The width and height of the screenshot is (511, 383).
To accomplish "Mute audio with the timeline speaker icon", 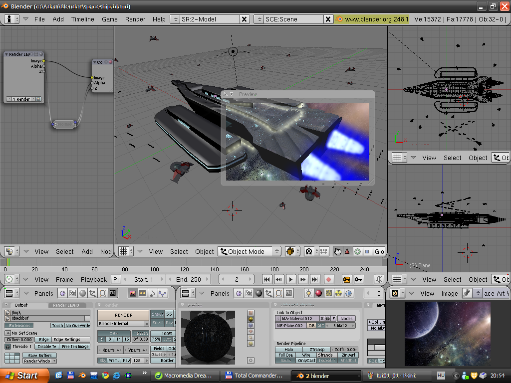I will tap(379, 279).
